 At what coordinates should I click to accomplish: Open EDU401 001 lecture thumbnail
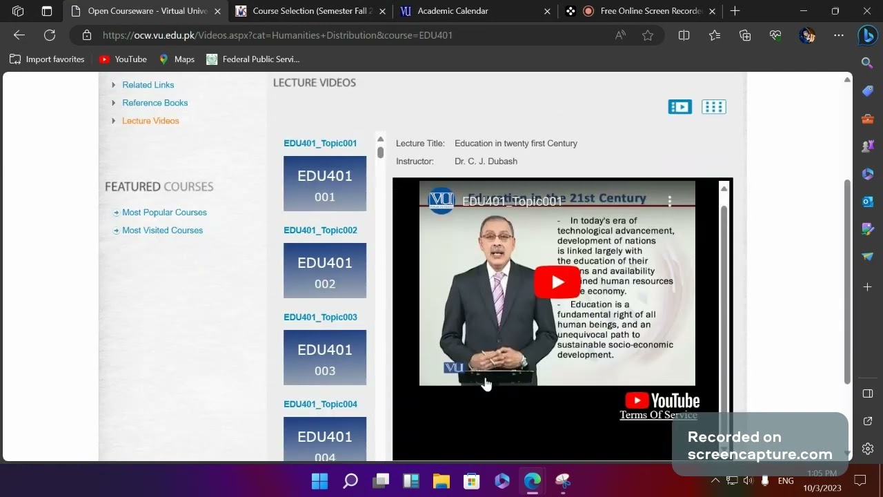coord(325,184)
